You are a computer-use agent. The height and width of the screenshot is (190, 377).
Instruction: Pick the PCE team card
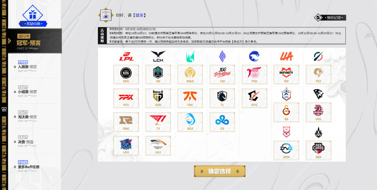[318, 74]
